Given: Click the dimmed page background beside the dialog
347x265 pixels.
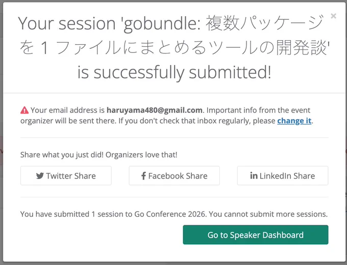Looking at the screenshot, I should [x=1, y=132].
